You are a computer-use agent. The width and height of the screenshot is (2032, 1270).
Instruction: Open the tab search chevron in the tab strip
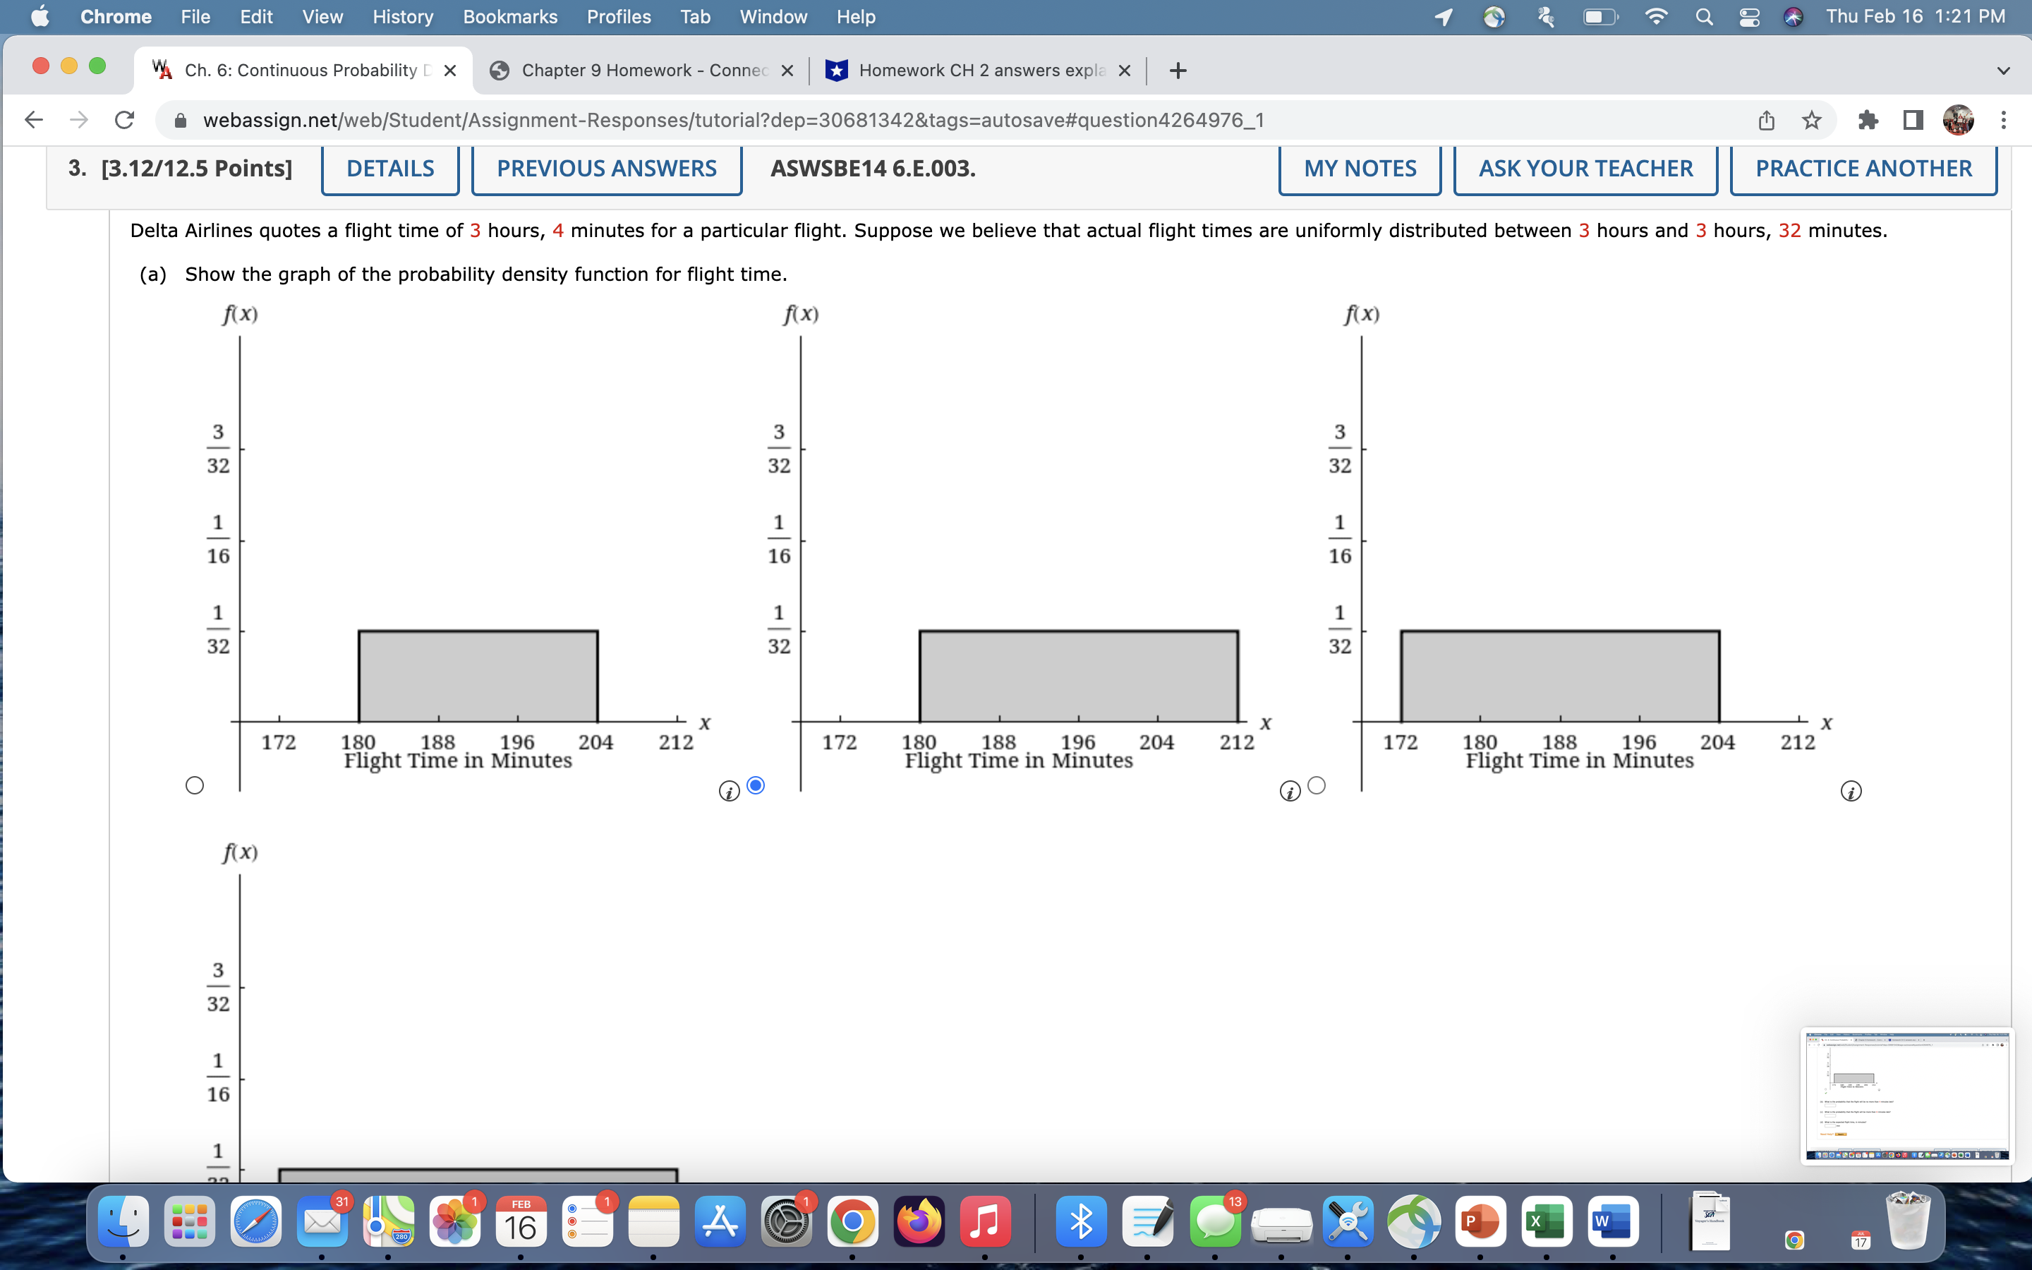point(2002,70)
